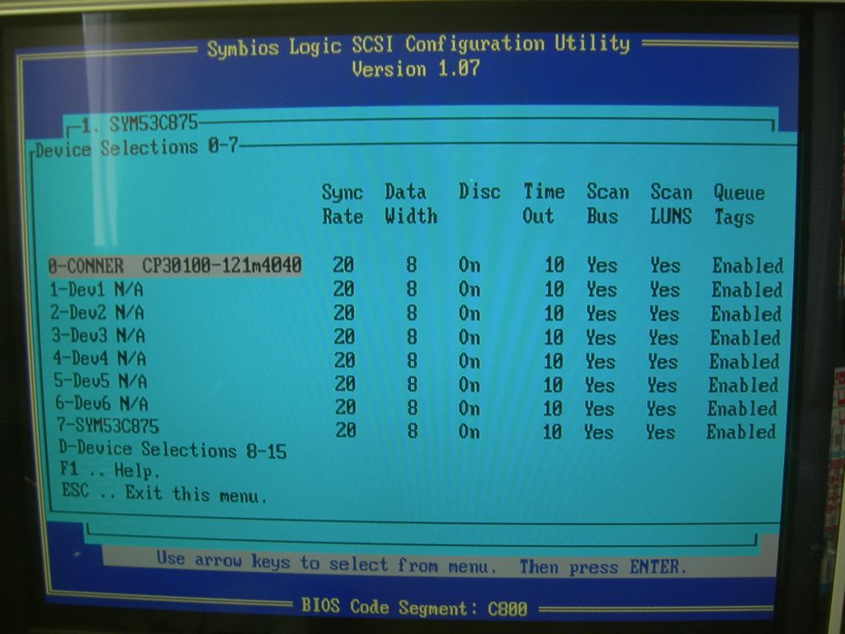845x634 pixels.
Task: Click Disc On in Dev4 row
Action: click(x=470, y=361)
